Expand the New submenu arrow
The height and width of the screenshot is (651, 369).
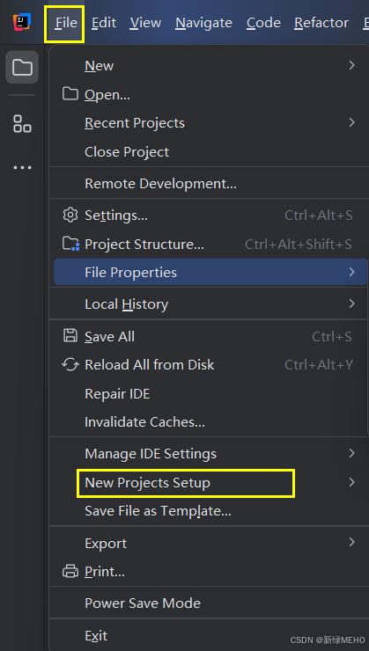point(352,65)
